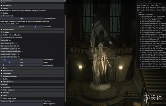
Task: Click the FreeCam Toggle Key button
Action: tap(4, 40)
